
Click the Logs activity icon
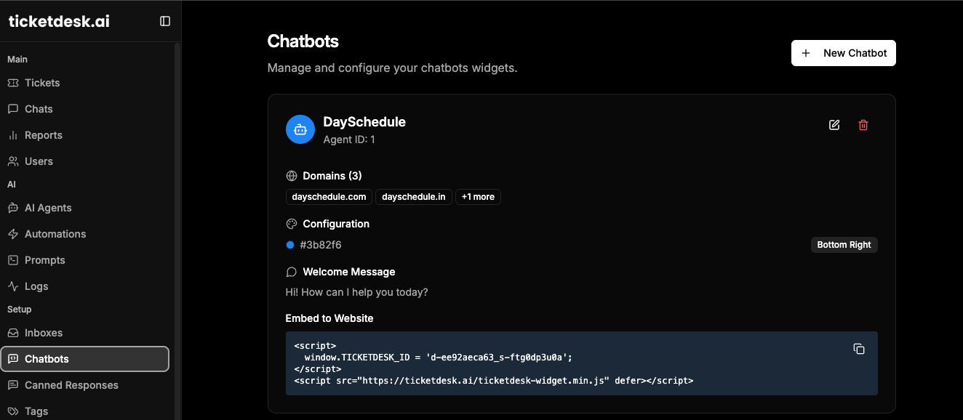pos(13,286)
